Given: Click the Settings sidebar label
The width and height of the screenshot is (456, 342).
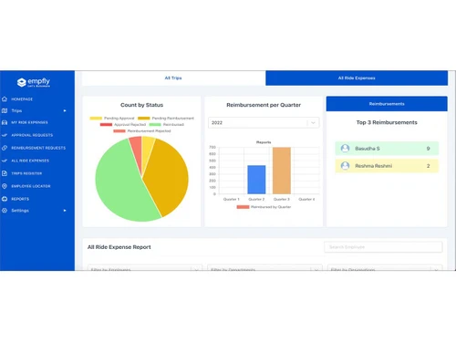Looking at the screenshot, I should (x=20, y=211).
